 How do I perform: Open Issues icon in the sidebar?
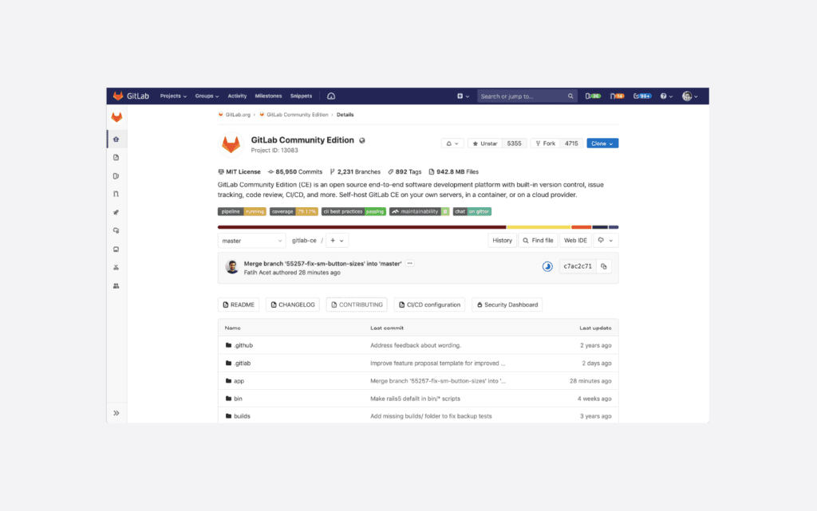[116, 176]
